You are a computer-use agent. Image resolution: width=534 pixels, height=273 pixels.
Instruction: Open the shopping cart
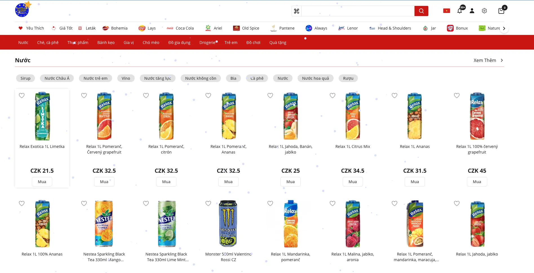pyautogui.click(x=501, y=11)
